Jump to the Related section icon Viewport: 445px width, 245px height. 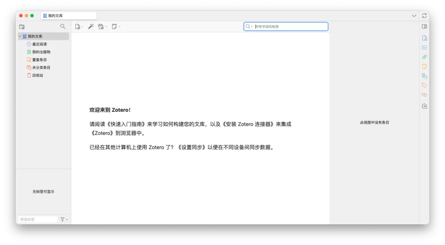tap(424, 94)
